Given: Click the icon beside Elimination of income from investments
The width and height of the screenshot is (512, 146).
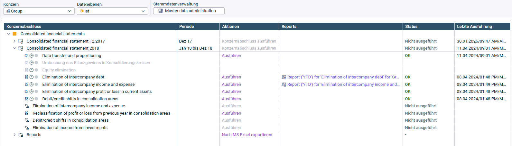Looking at the screenshot, I should (x=27, y=128).
